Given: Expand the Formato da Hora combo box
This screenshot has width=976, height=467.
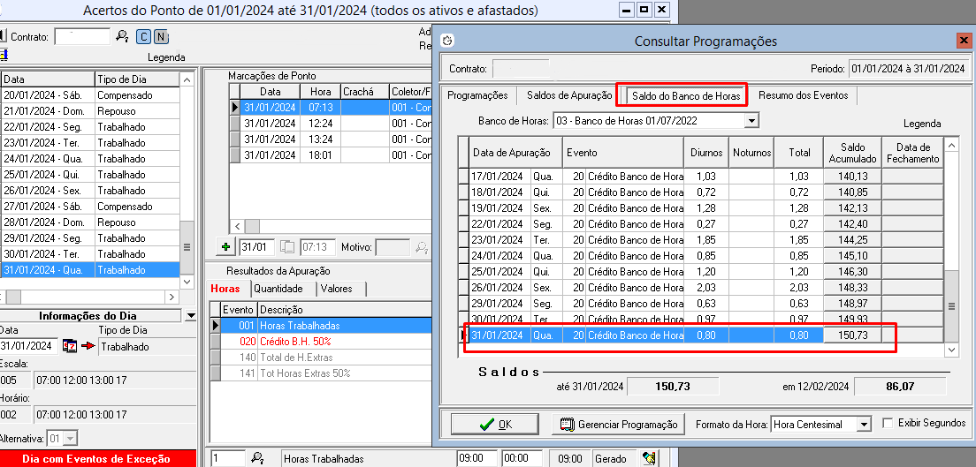Looking at the screenshot, I should click(864, 425).
